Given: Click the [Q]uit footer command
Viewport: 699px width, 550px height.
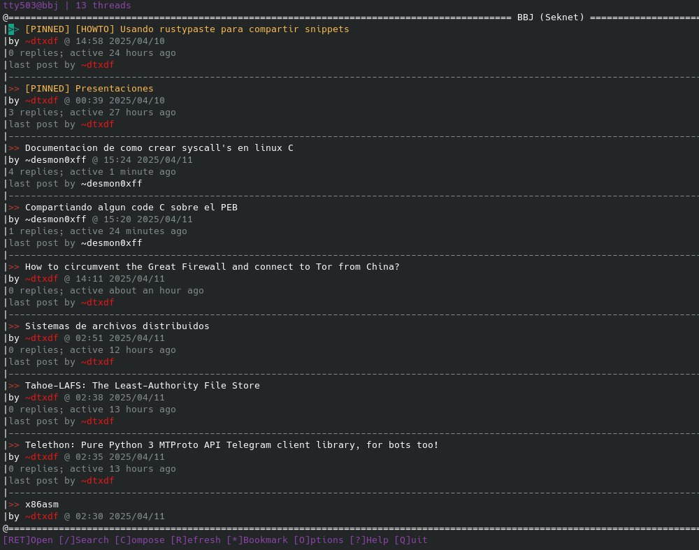Looking at the screenshot, I should 411,540.
